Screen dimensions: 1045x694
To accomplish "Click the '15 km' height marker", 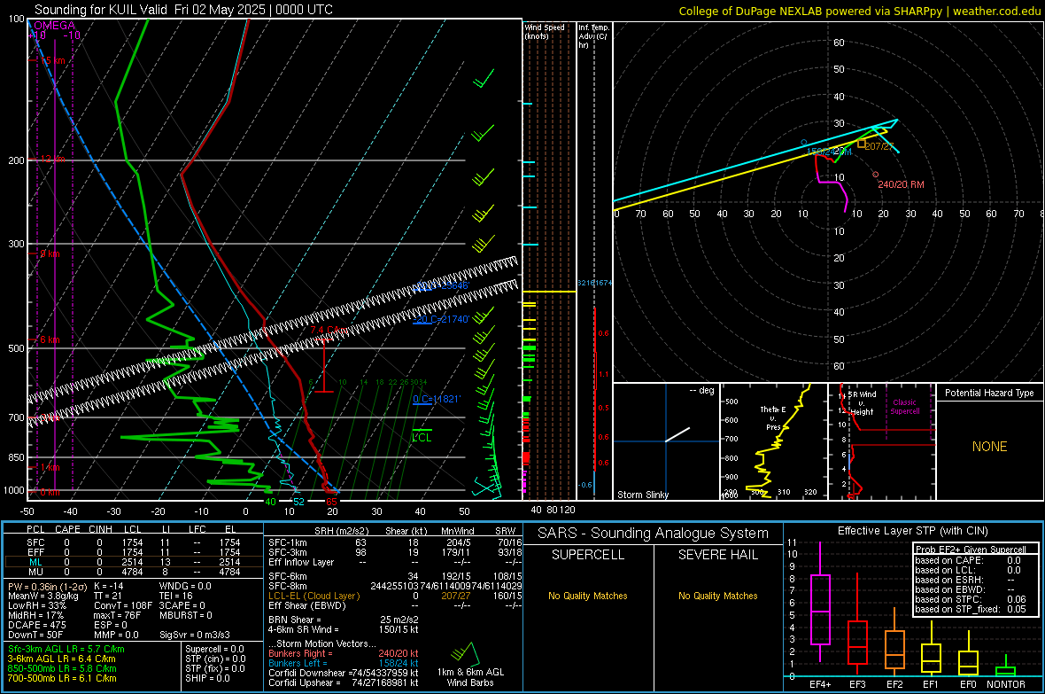I will point(53,61).
